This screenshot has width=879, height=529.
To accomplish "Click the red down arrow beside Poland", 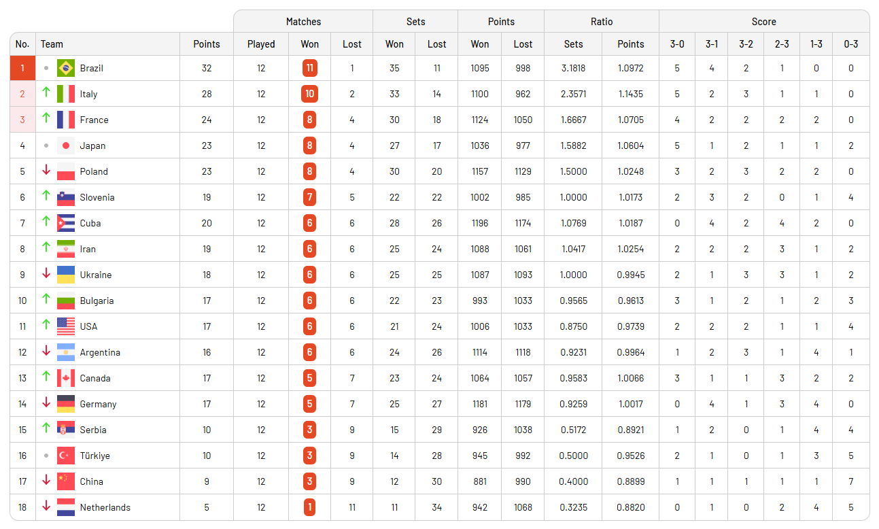I will [x=46, y=171].
